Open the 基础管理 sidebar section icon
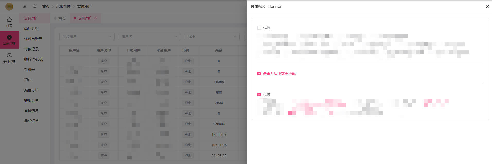 coord(9,37)
